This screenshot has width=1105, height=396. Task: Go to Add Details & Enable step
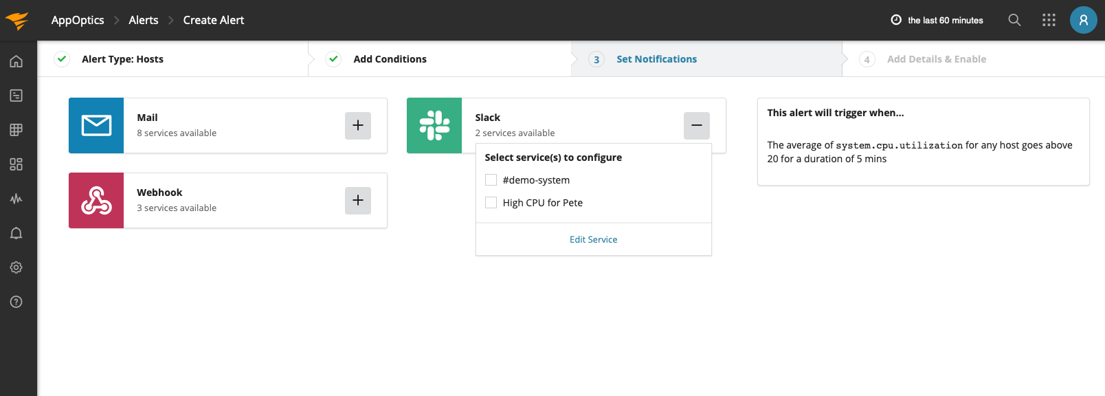pyautogui.click(x=937, y=59)
